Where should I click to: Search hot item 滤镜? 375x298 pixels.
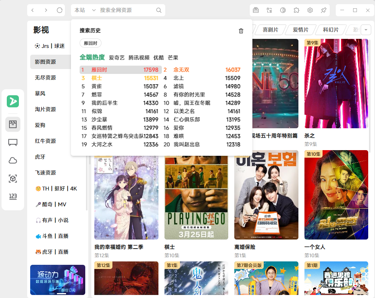click(202, 86)
